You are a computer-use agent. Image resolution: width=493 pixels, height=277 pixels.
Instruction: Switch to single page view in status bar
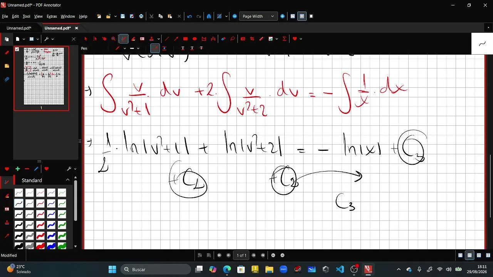460,255
